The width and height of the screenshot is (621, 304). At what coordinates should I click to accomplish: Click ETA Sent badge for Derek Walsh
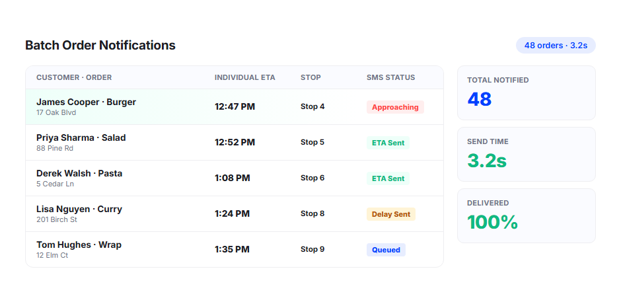pos(388,178)
